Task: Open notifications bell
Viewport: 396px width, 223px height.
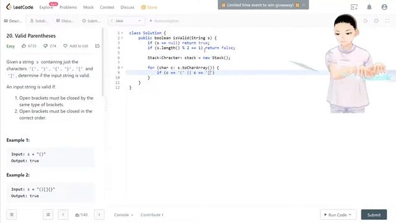Action: click(x=369, y=7)
